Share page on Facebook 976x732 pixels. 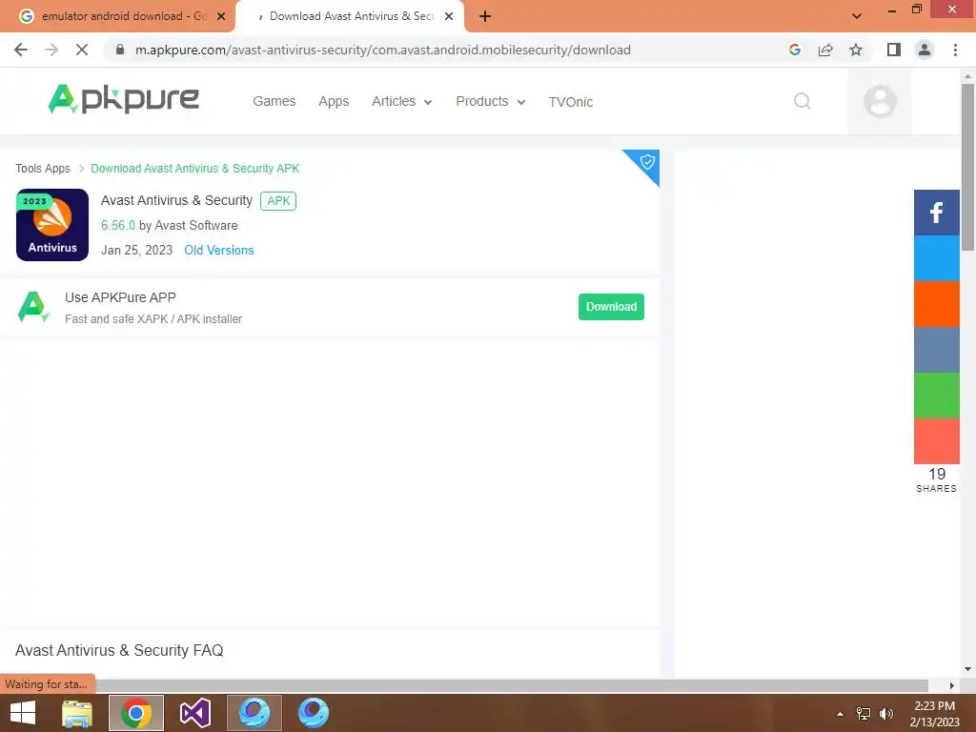click(936, 213)
